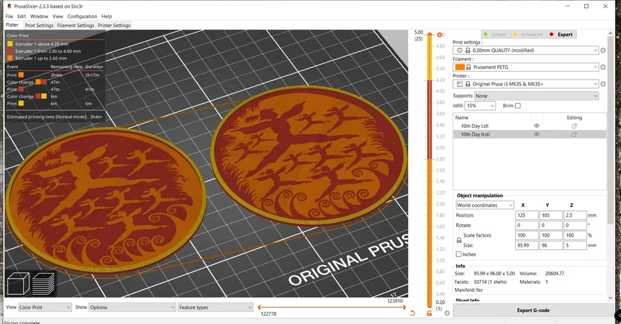Open Show Options dropdown
This screenshot has width=621, height=324.
click(132, 307)
